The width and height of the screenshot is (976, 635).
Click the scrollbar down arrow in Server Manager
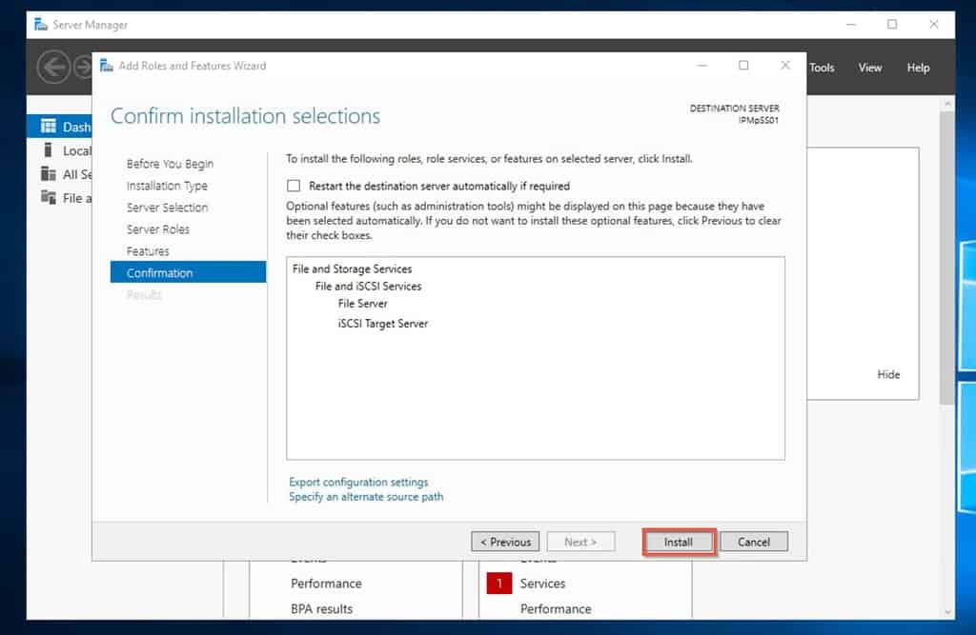pos(947,612)
